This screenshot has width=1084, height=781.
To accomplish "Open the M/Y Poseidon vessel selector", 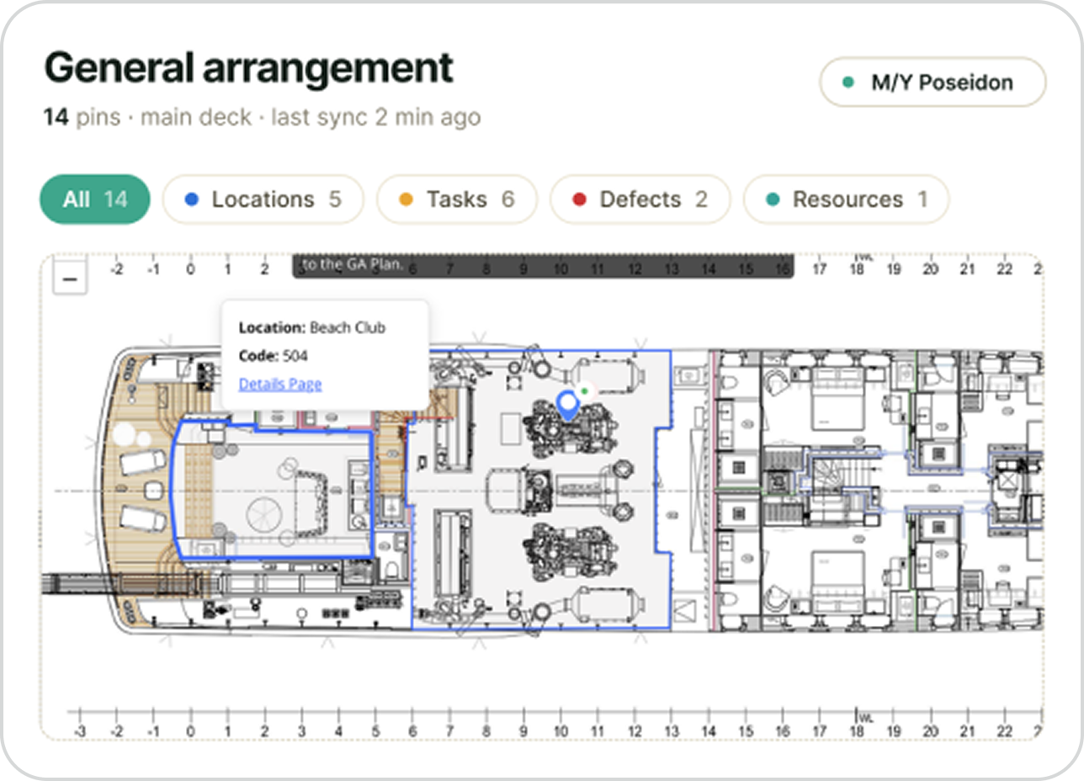I will [x=933, y=82].
